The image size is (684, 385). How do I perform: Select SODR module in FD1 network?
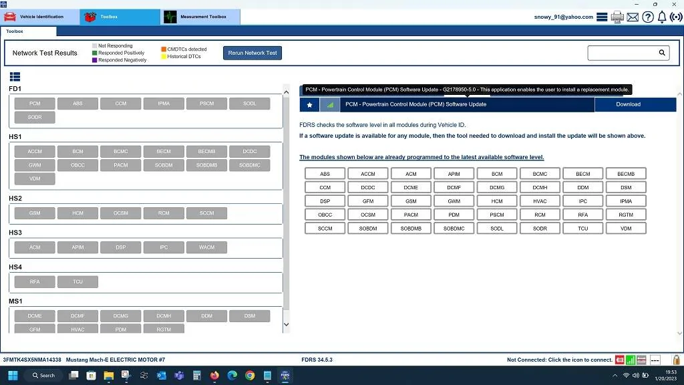(x=35, y=117)
